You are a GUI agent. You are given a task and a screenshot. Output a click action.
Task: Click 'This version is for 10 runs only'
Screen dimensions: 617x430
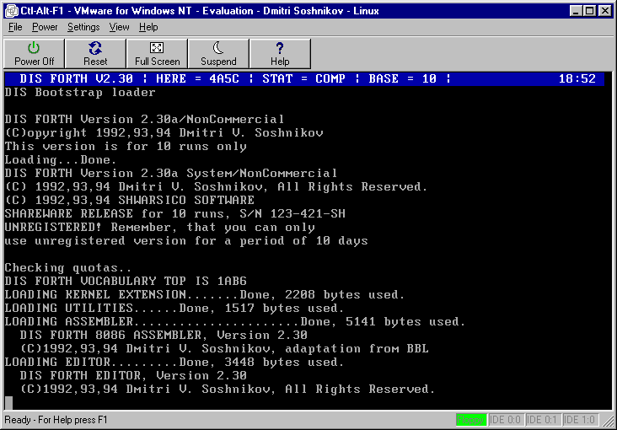pyautogui.click(x=126, y=147)
